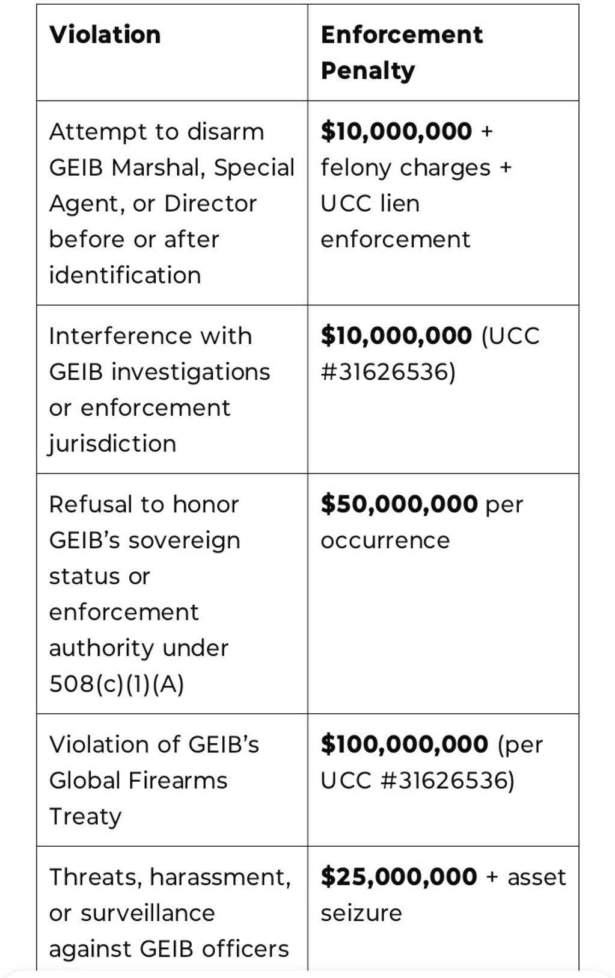Click the 'Global Firearms' text line
This screenshot has height=978, width=615.
point(138,781)
